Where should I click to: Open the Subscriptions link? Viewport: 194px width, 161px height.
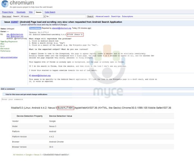point(127,16)
